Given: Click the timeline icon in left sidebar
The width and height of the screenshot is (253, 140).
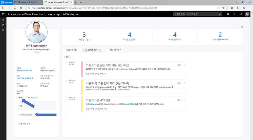Looking at the screenshot, I should [3, 20].
